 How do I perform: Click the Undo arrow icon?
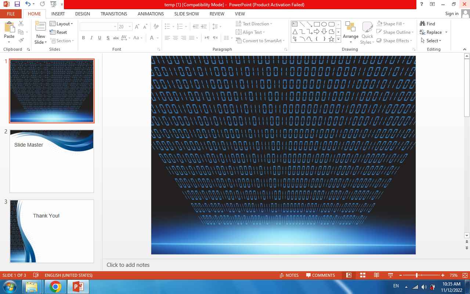tap(28, 4)
